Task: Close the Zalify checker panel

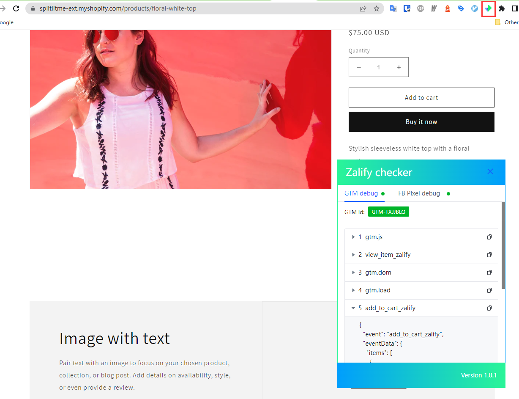Action: click(x=490, y=172)
